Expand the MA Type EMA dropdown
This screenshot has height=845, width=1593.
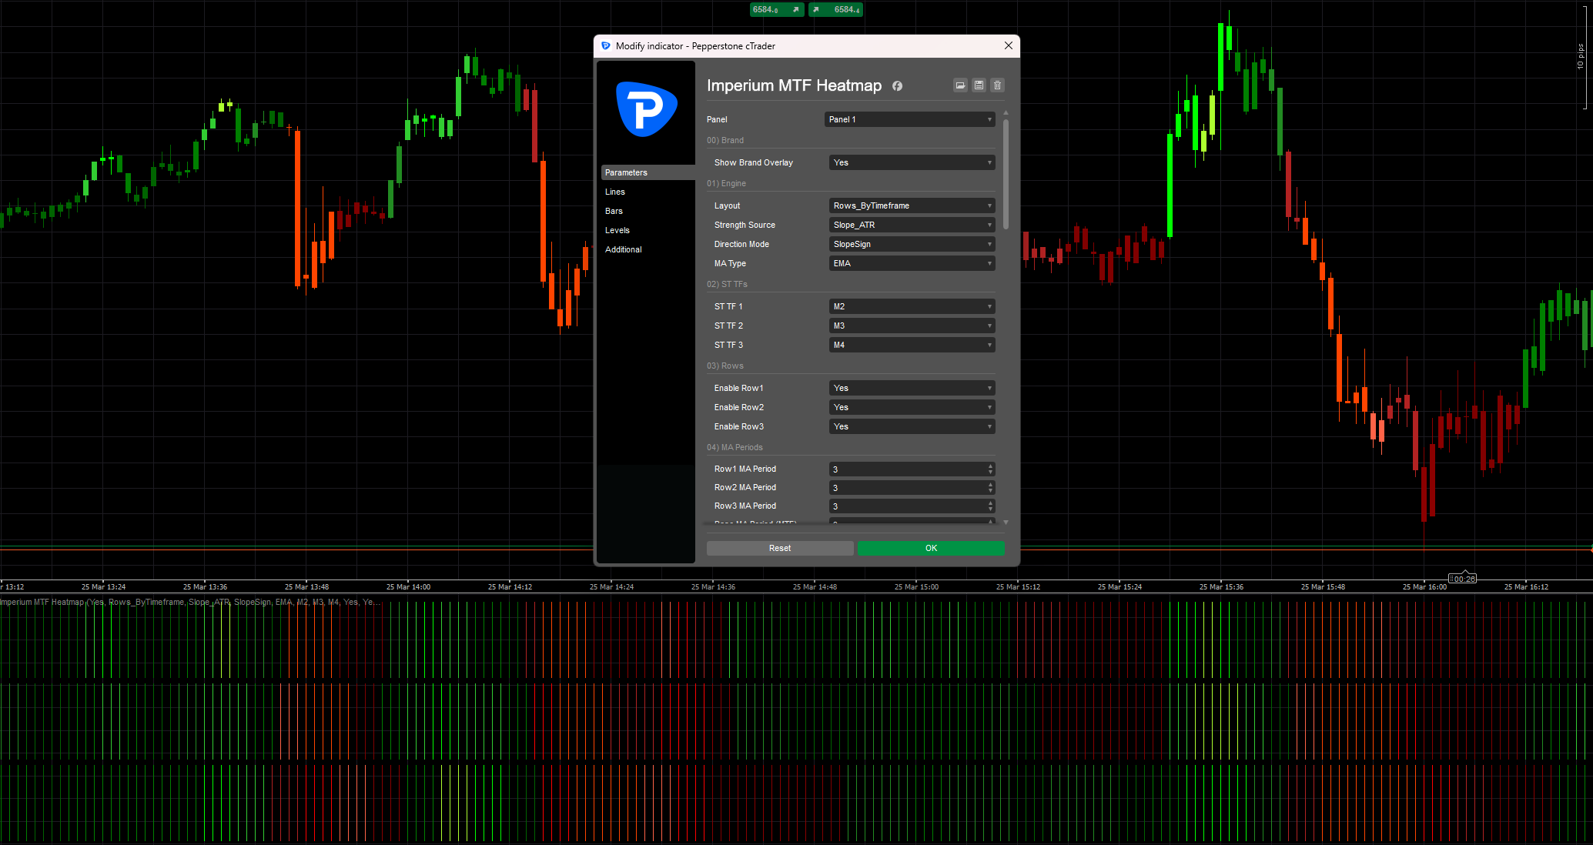(912, 263)
